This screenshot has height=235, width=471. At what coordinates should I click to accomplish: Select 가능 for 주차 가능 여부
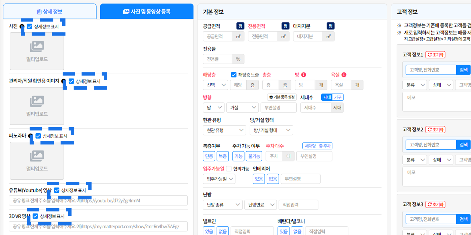pyautogui.click(x=239, y=156)
